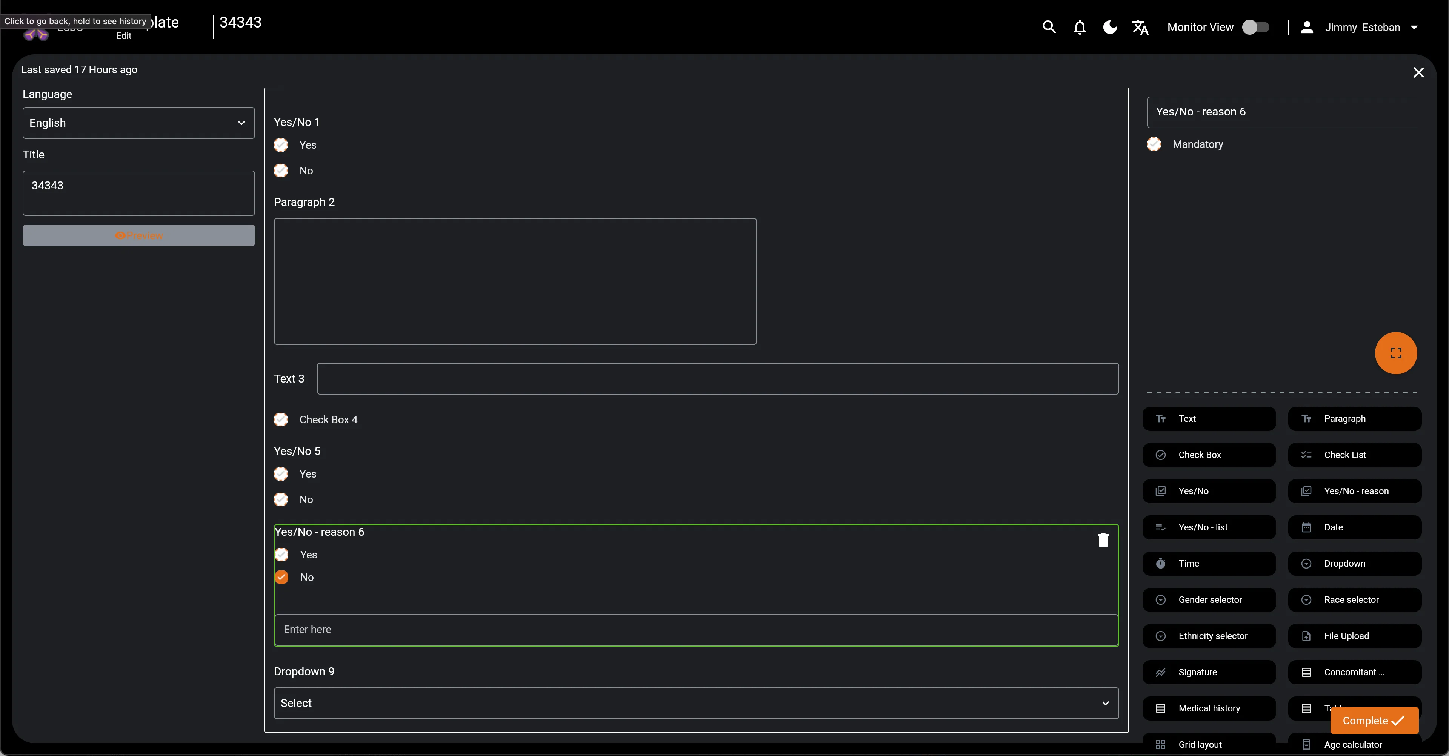This screenshot has height=756, width=1449.
Task: Click the 34343 title in header
Action: click(x=241, y=23)
